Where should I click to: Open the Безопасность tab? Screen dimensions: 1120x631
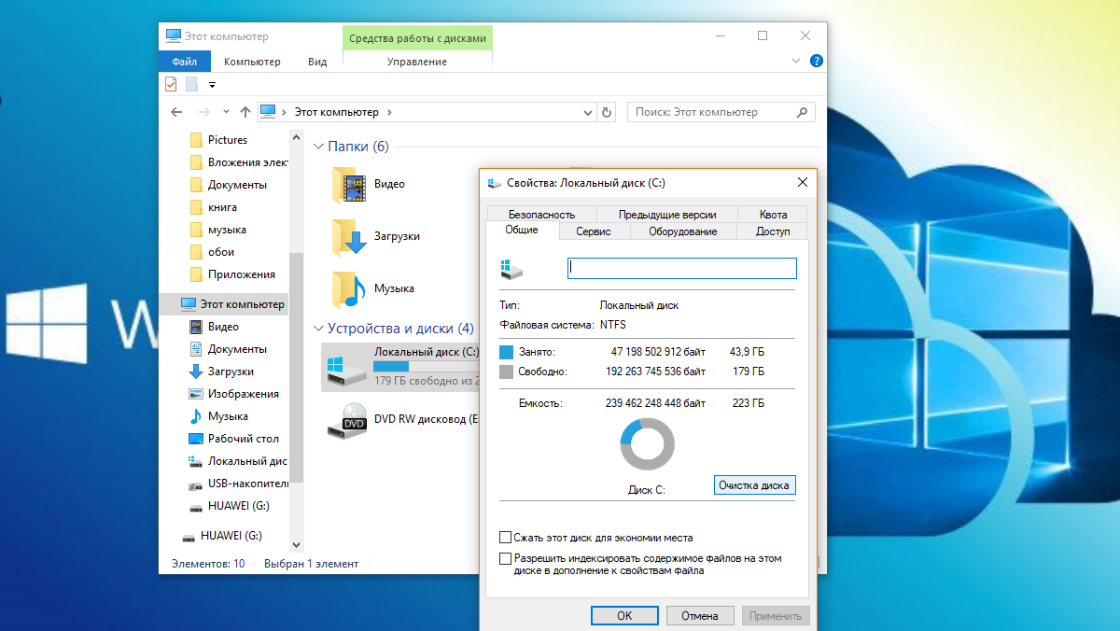coord(541,215)
